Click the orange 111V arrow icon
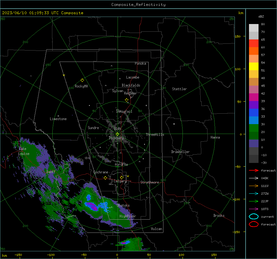This screenshot has height=259, width=277. pos(254,186)
